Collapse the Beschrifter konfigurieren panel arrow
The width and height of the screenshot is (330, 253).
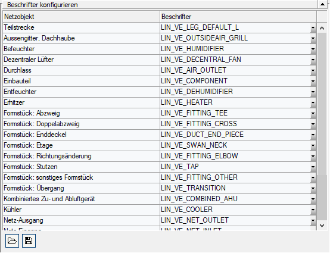[x=322, y=4]
